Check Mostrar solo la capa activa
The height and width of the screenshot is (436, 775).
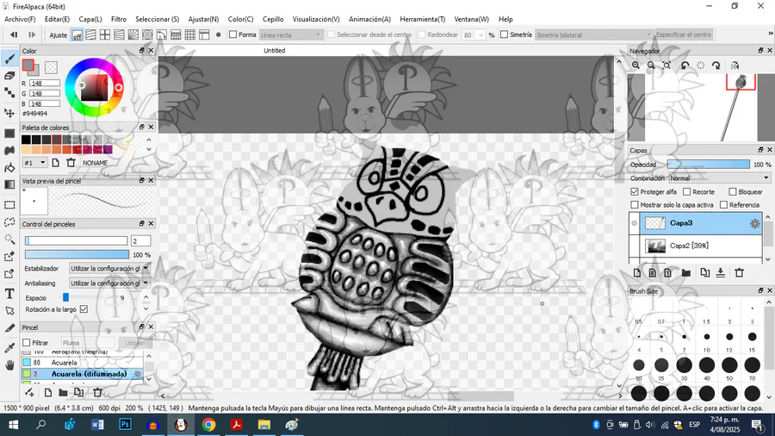point(635,205)
